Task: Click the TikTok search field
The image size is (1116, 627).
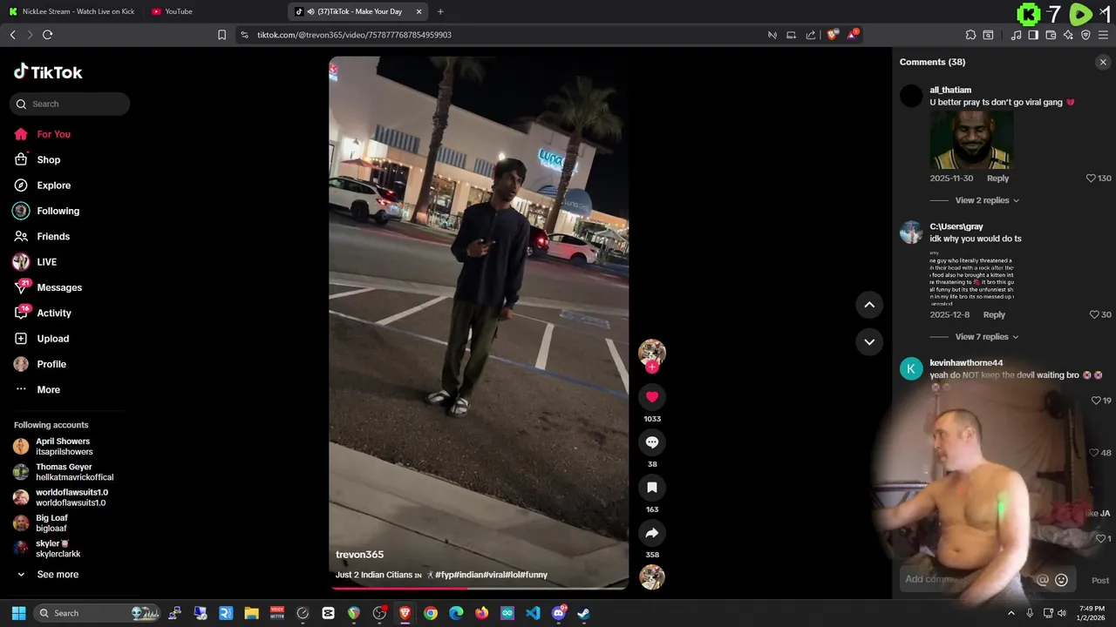Action: click(x=70, y=104)
